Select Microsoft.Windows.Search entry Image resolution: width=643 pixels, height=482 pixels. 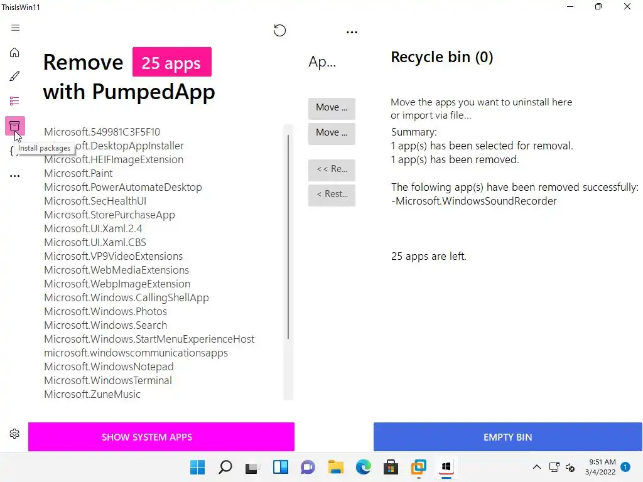(x=105, y=325)
